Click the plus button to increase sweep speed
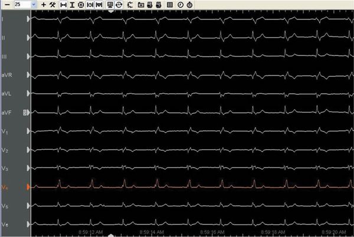Screen dimensions: 354x237 click(x=44, y=4)
